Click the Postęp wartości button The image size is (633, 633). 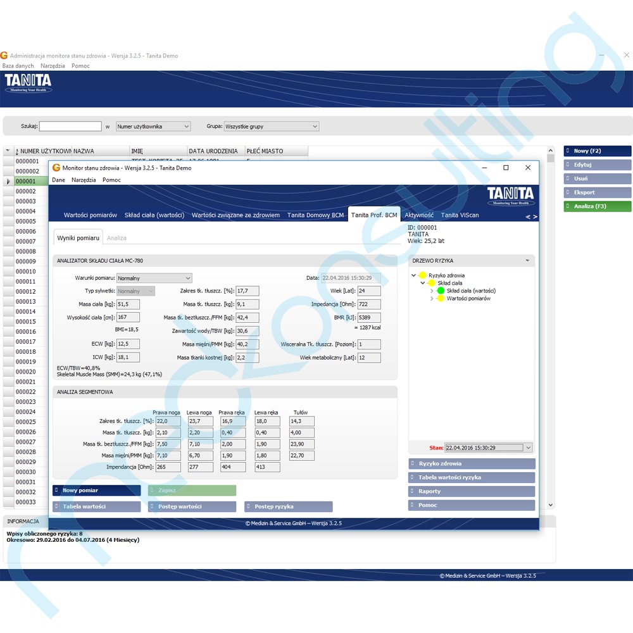(192, 506)
